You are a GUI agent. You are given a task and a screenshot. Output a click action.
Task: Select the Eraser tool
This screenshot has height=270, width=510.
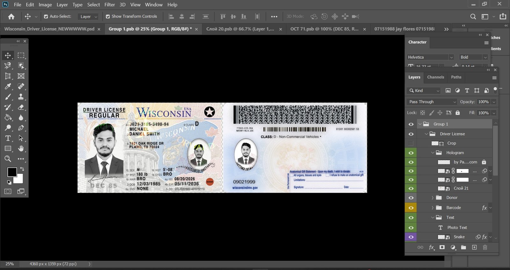pyautogui.click(x=21, y=107)
